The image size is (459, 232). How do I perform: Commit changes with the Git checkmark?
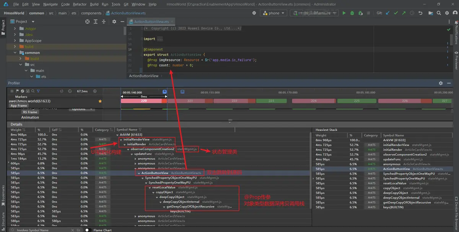pos(396,13)
